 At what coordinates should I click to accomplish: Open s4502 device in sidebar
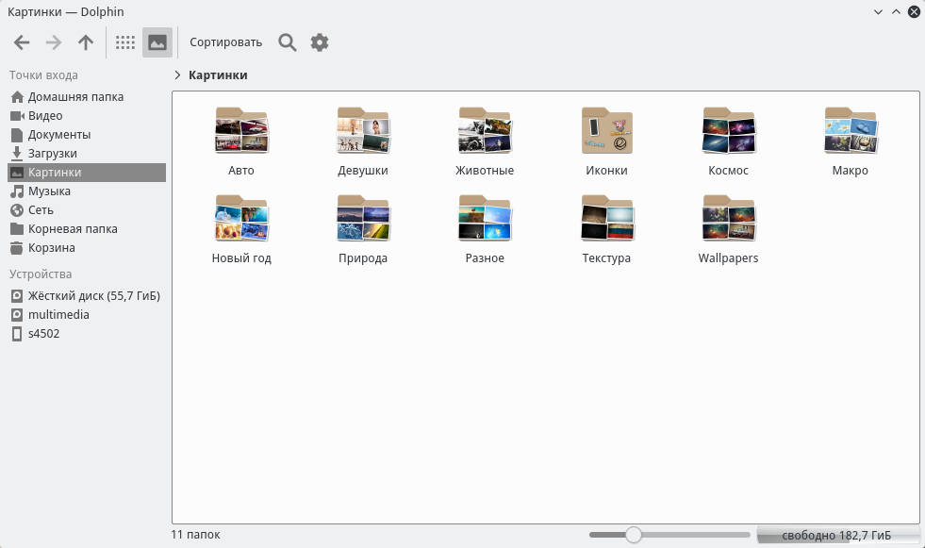tap(87, 333)
